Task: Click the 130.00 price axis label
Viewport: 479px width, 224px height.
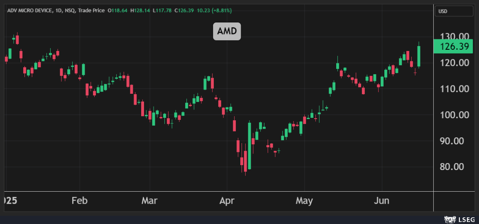Action: click(455, 37)
